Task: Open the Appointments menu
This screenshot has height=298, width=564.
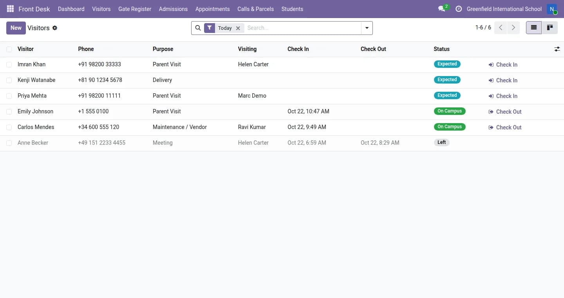Action: coord(213,9)
